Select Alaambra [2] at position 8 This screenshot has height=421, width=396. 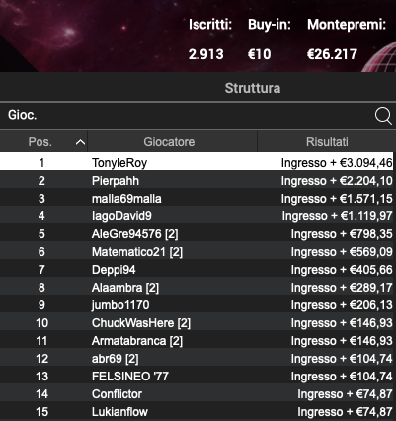click(197, 288)
